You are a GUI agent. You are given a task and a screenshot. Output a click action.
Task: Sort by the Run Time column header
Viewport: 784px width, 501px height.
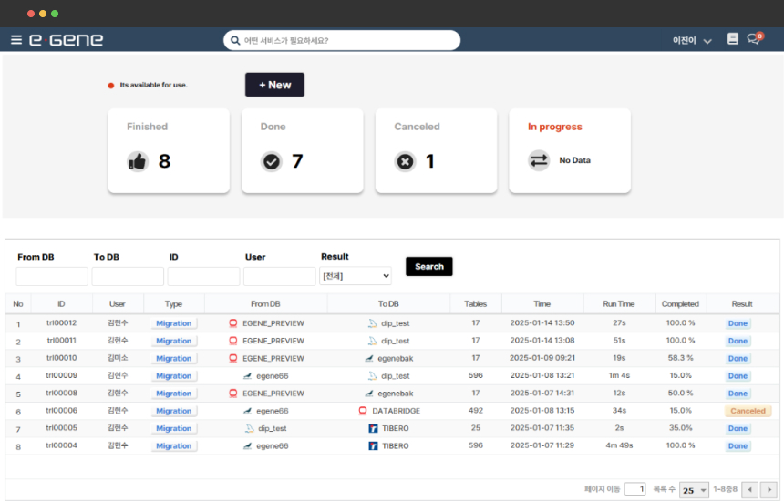pyautogui.click(x=619, y=303)
